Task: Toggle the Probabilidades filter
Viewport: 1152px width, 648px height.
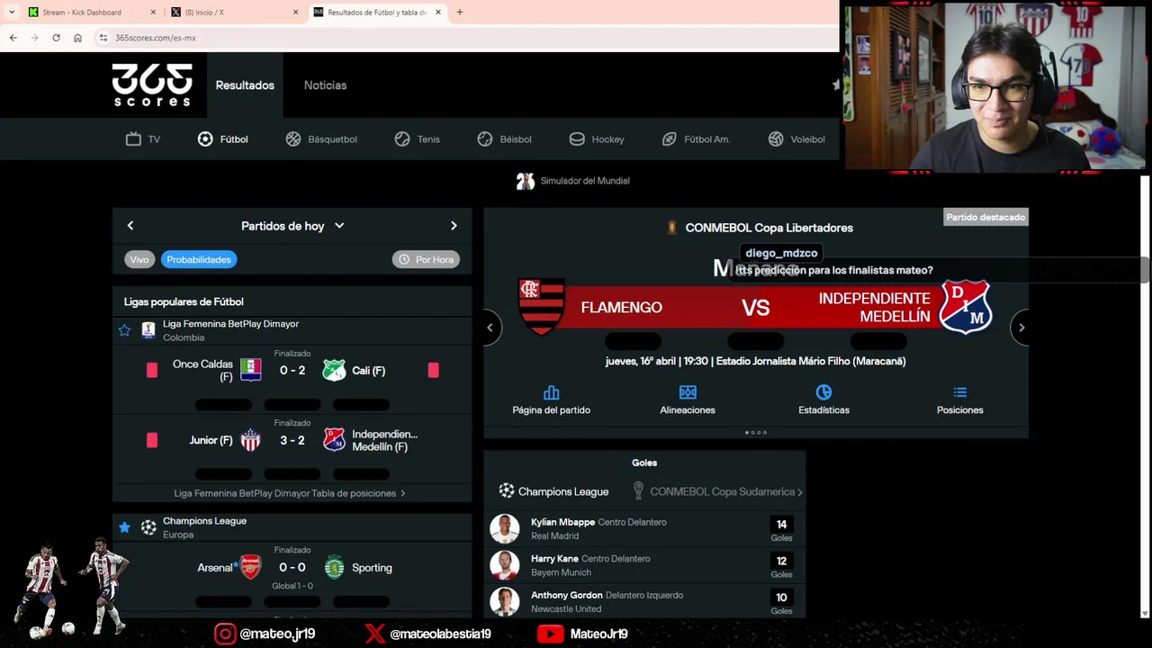Action: coord(199,259)
